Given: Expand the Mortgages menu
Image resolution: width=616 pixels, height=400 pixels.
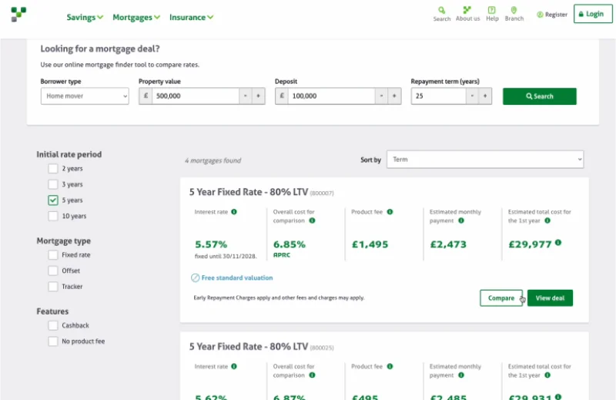Looking at the screenshot, I should point(136,17).
